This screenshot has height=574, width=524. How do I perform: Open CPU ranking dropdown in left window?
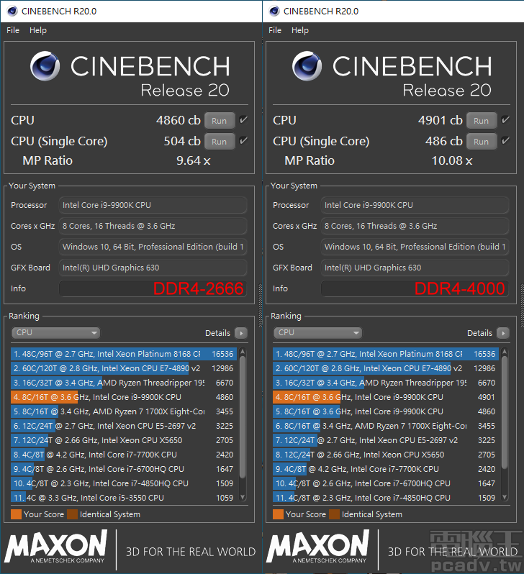[56, 332]
